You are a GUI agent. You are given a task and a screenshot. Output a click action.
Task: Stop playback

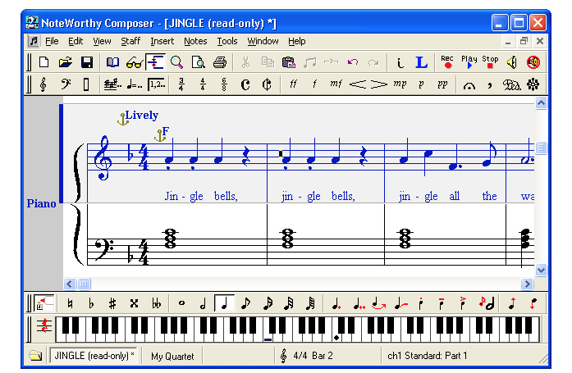pos(490,62)
